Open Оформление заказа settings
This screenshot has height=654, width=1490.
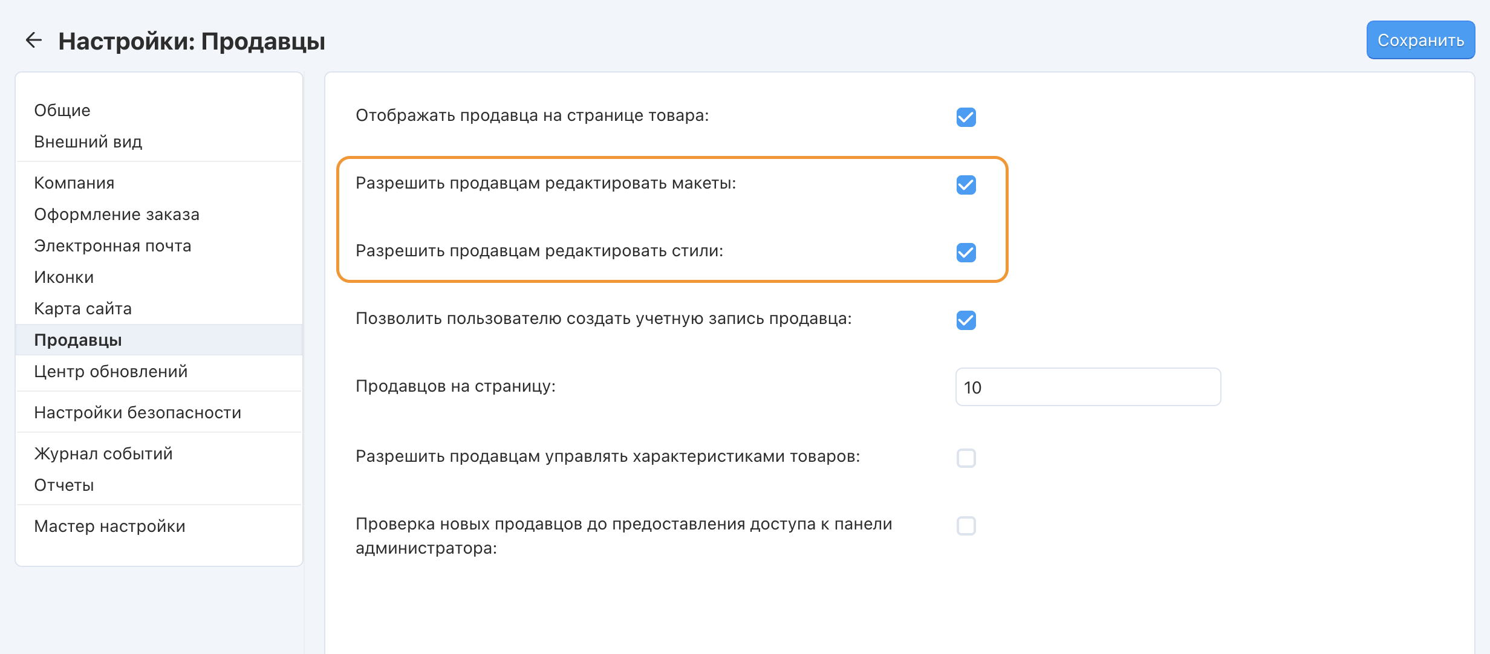coord(117,215)
